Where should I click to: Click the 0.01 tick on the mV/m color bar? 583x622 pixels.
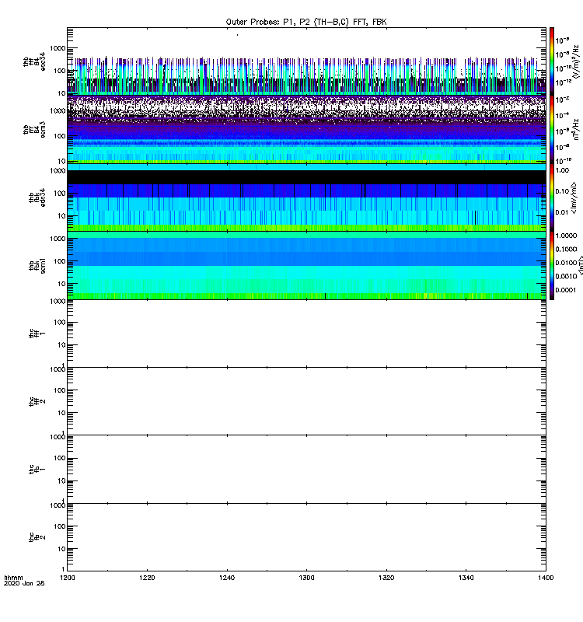[x=562, y=212]
